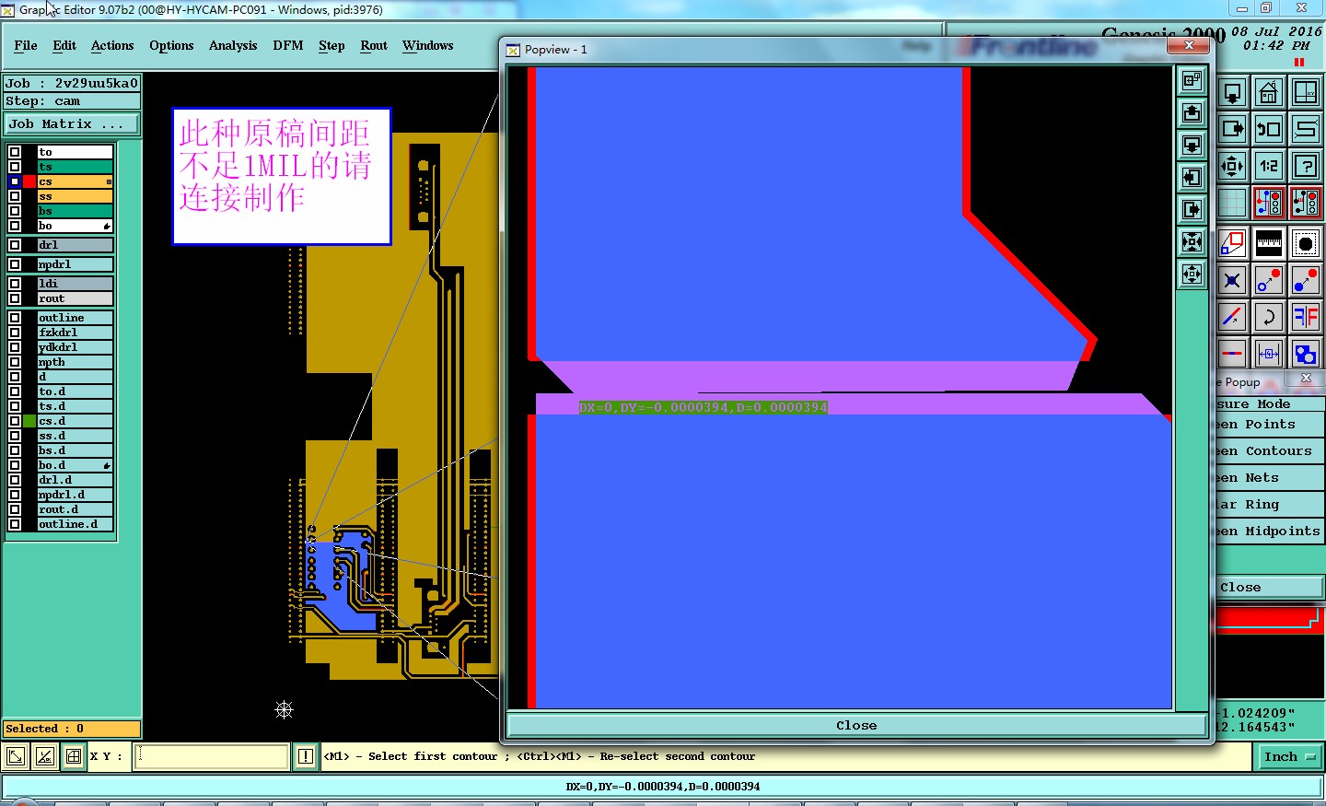1326x806 pixels.
Task: Click the ruler measure icon
Action: click(1269, 243)
